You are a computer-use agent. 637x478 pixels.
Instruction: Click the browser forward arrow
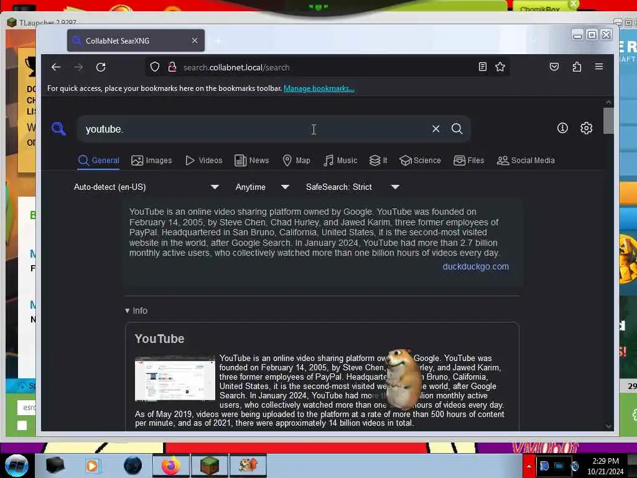(78, 67)
